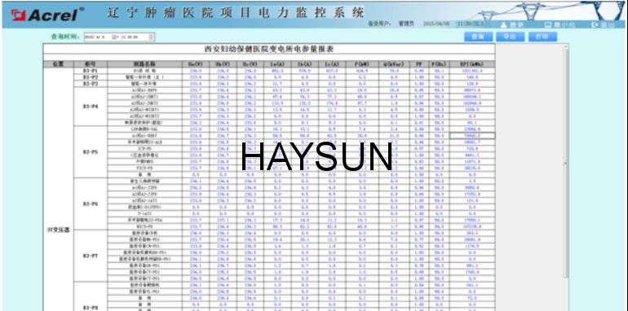Click the Ua(V) column header

click(x=196, y=64)
